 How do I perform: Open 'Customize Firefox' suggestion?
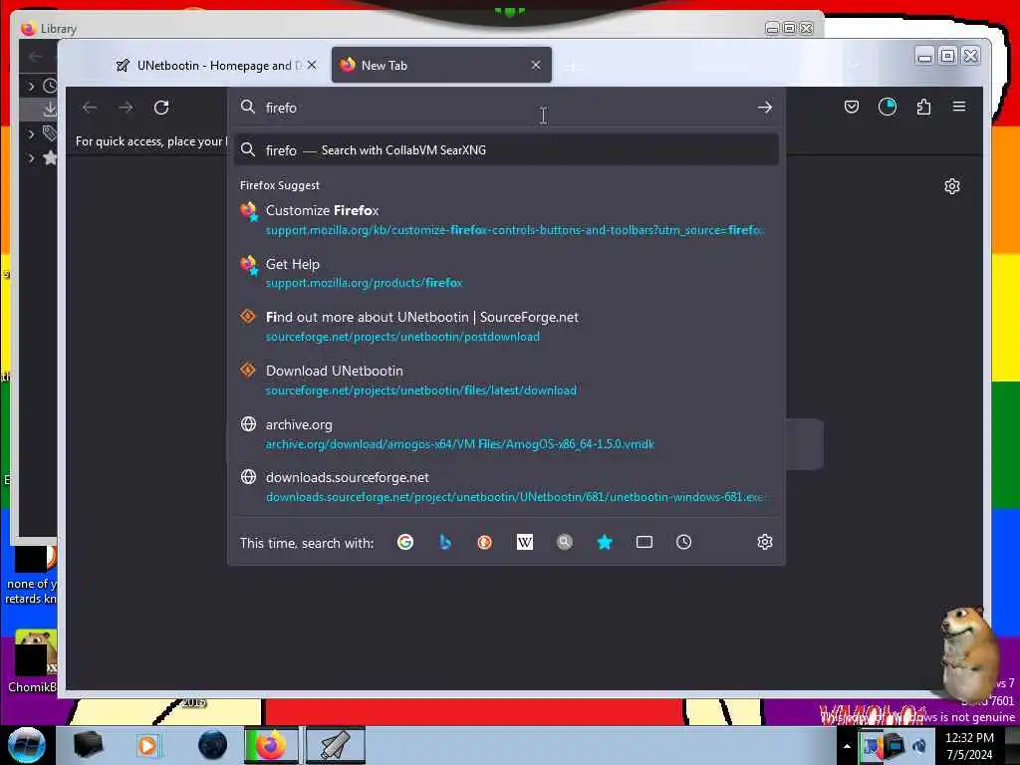pos(506,219)
